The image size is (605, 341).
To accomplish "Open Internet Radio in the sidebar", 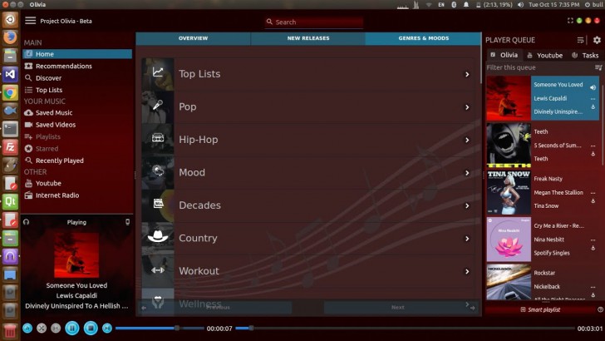I will (x=77, y=195).
